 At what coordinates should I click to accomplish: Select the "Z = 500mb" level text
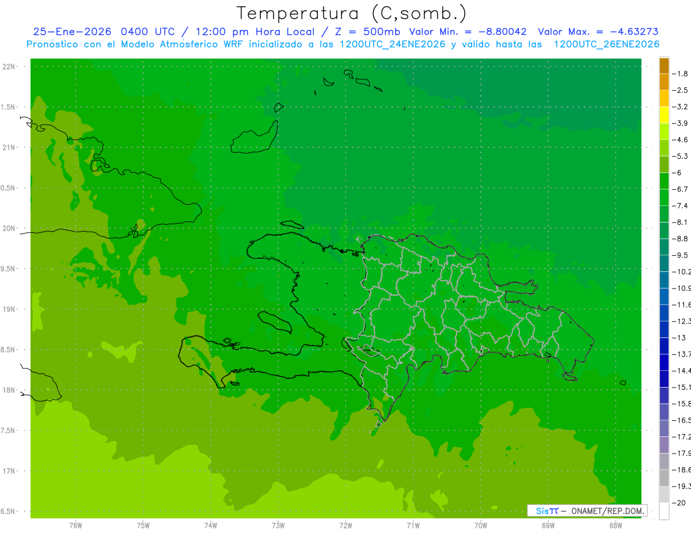point(366,32)
